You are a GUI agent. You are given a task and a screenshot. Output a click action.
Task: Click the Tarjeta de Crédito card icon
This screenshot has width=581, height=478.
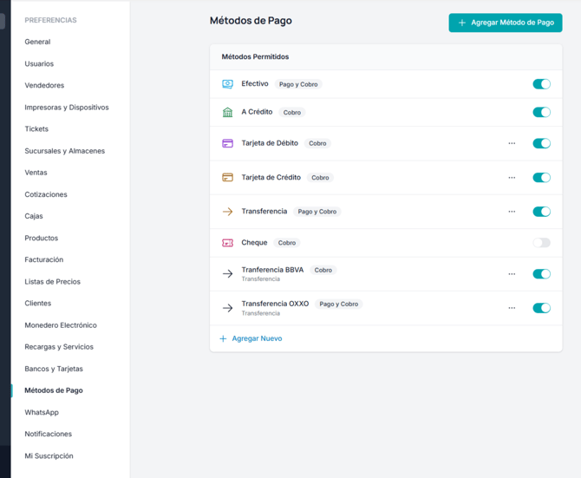coord(227,177)
